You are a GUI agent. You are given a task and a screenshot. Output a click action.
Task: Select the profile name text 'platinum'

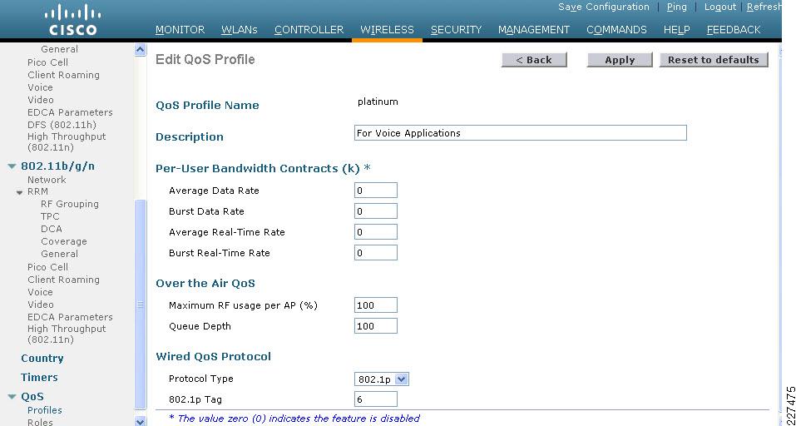point(378,102)
